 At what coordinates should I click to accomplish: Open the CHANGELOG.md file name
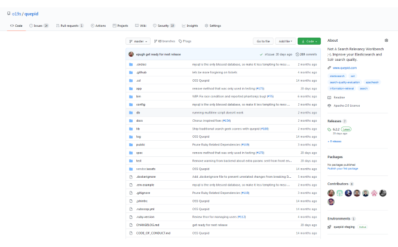coord(148,225)
